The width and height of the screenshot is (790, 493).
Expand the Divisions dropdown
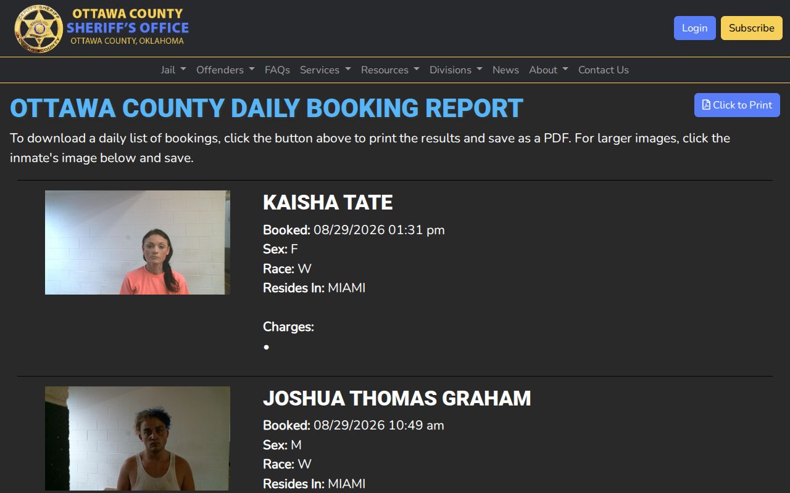(456, 70)
